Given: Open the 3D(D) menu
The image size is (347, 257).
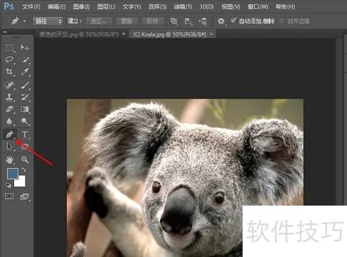Looking at the screenshot, I should point(207,7).
